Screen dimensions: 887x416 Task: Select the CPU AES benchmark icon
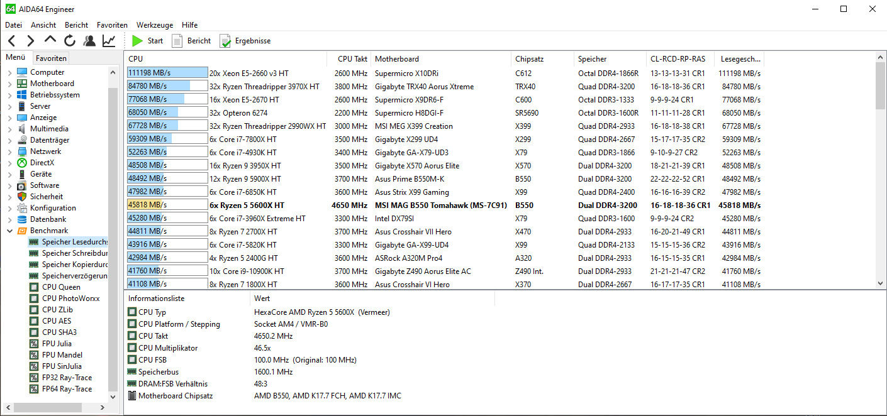(34, 321)
